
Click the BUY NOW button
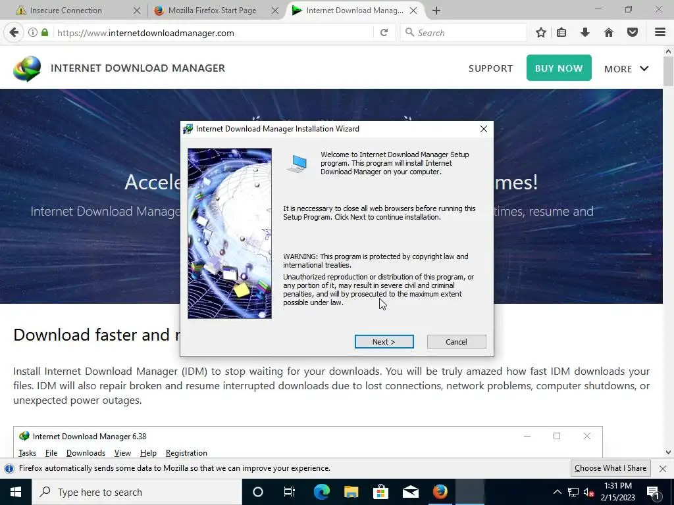click(x=559, y=68)
